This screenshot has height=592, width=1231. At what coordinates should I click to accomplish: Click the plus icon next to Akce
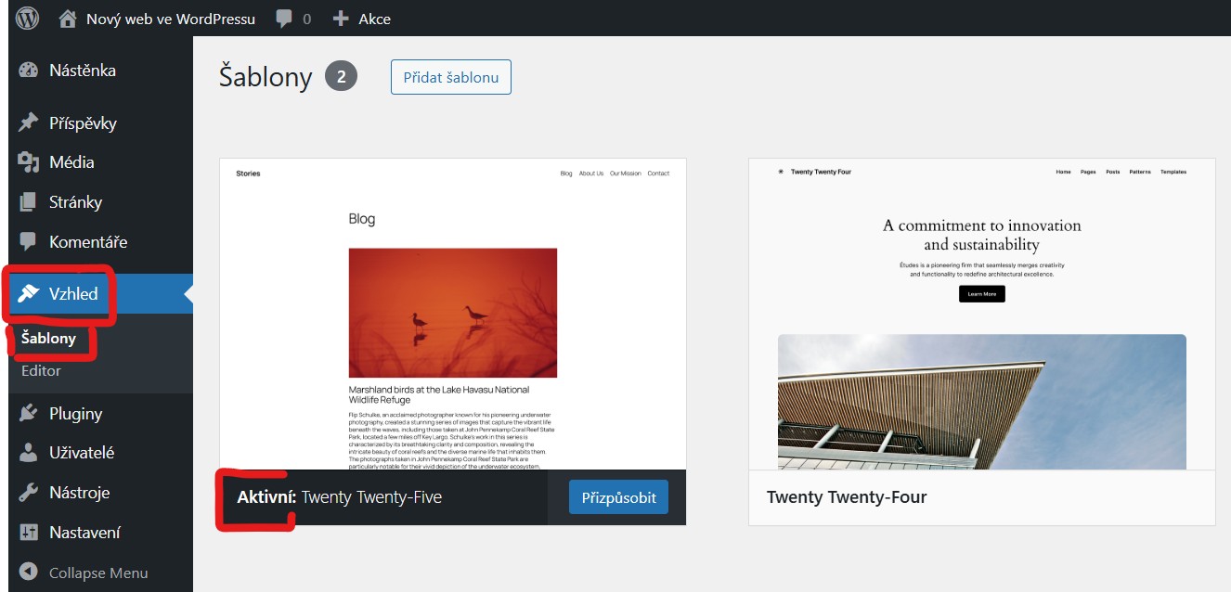tap(341, 19)
